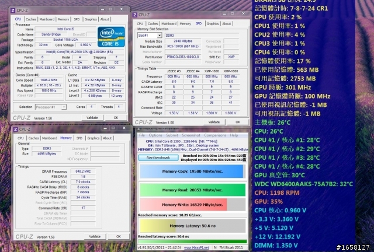Image resolution: width=374 pixels, height=252 pixels.
Task: Click CPU-Z title icon in CPU tab window
Action: coord(13,10)
